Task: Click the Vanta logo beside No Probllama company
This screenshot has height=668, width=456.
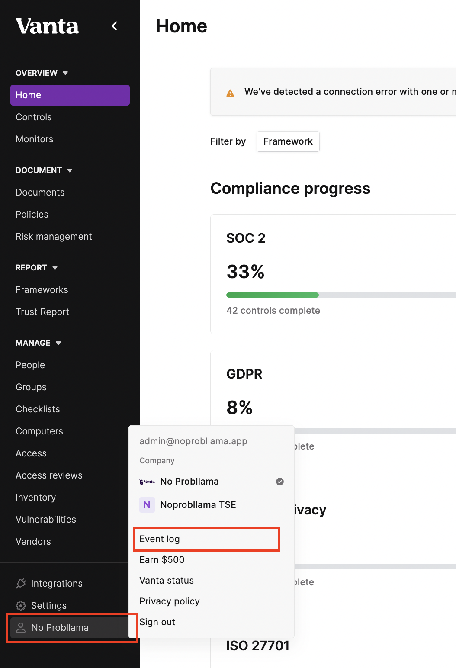Action: (x=147, y=482)
